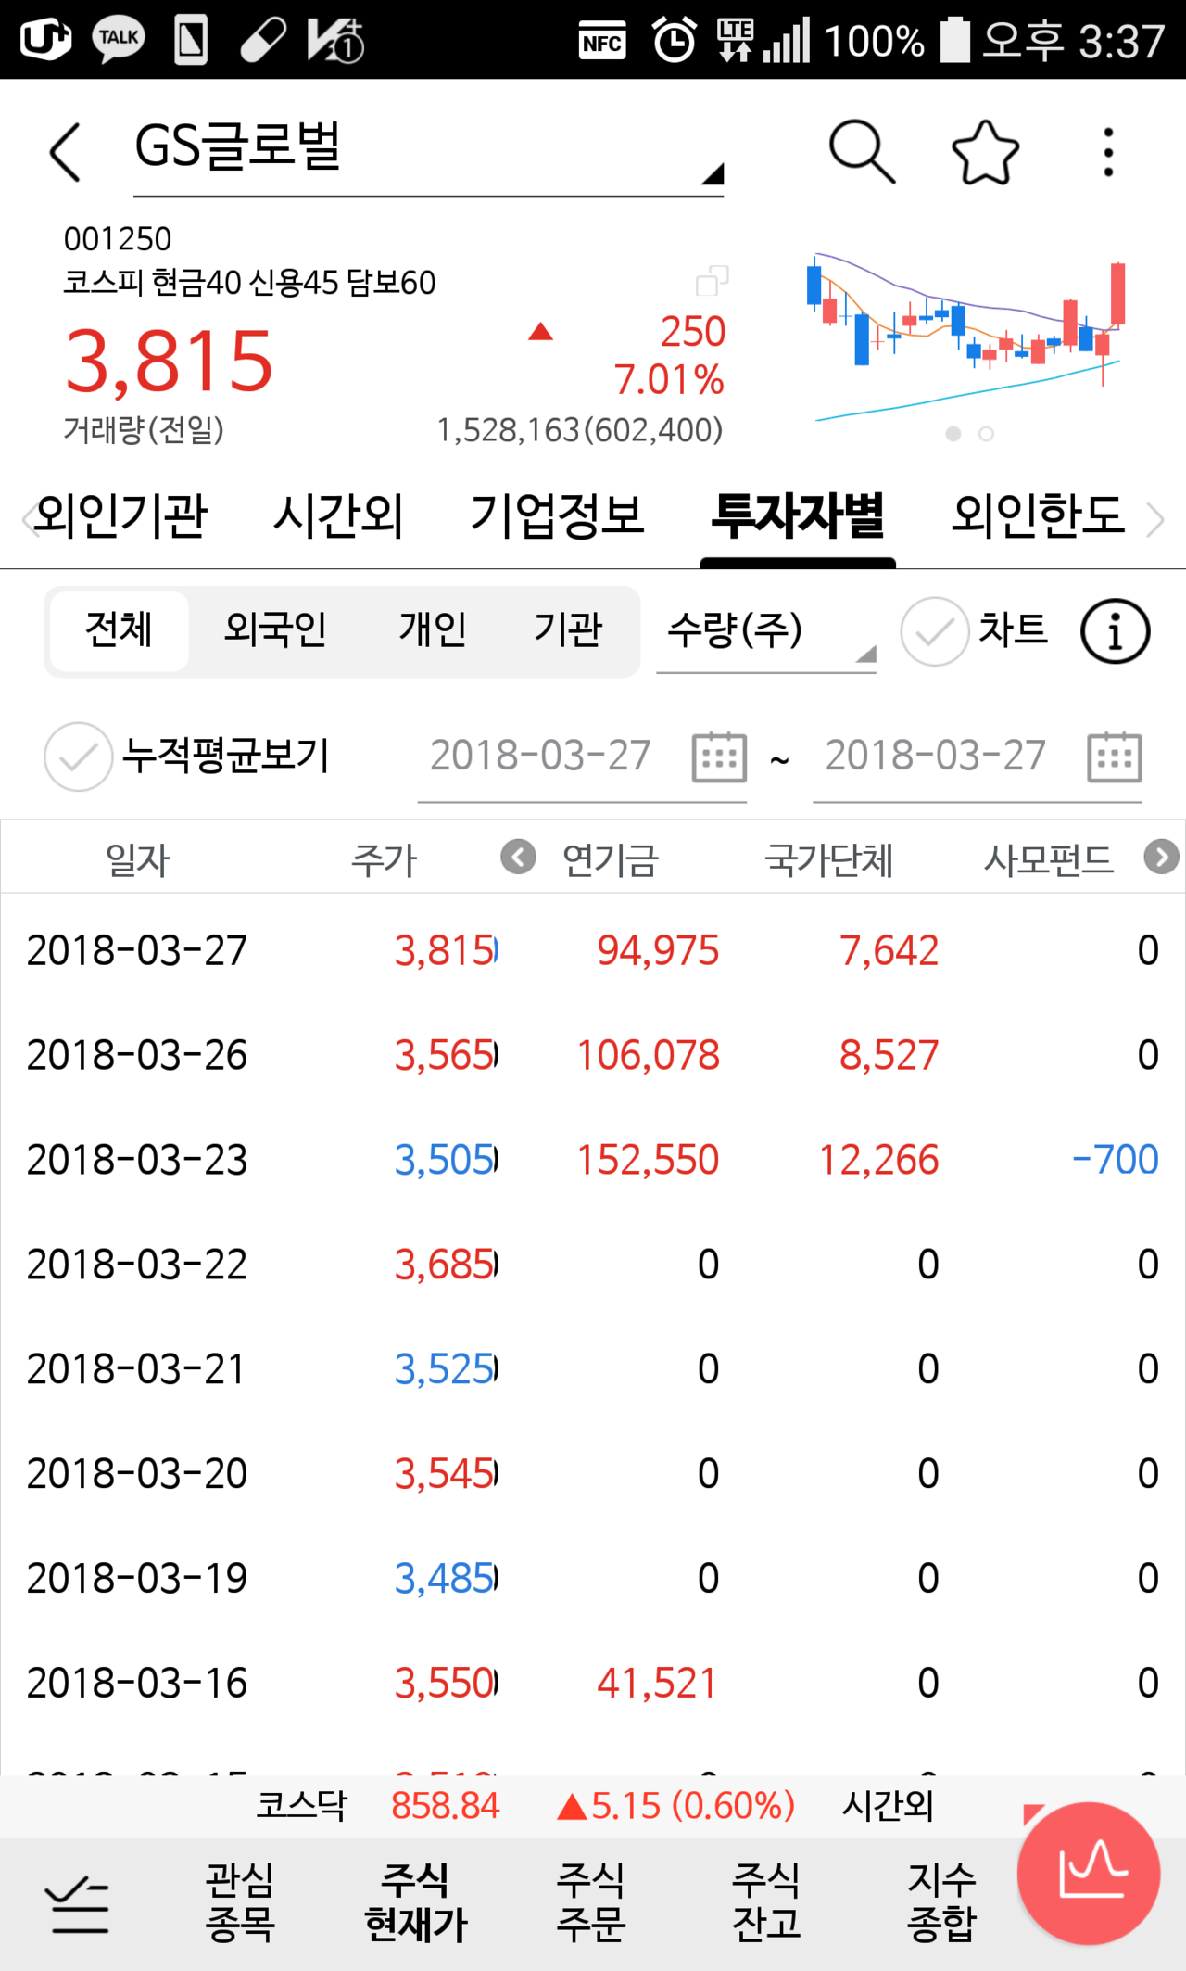Select the 2018-03-27 date row
The image size is (1186, 1971).
click(593, 950)
